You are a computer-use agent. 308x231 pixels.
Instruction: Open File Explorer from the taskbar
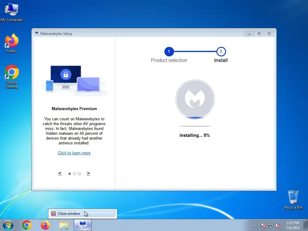click(x=64, y=225)
